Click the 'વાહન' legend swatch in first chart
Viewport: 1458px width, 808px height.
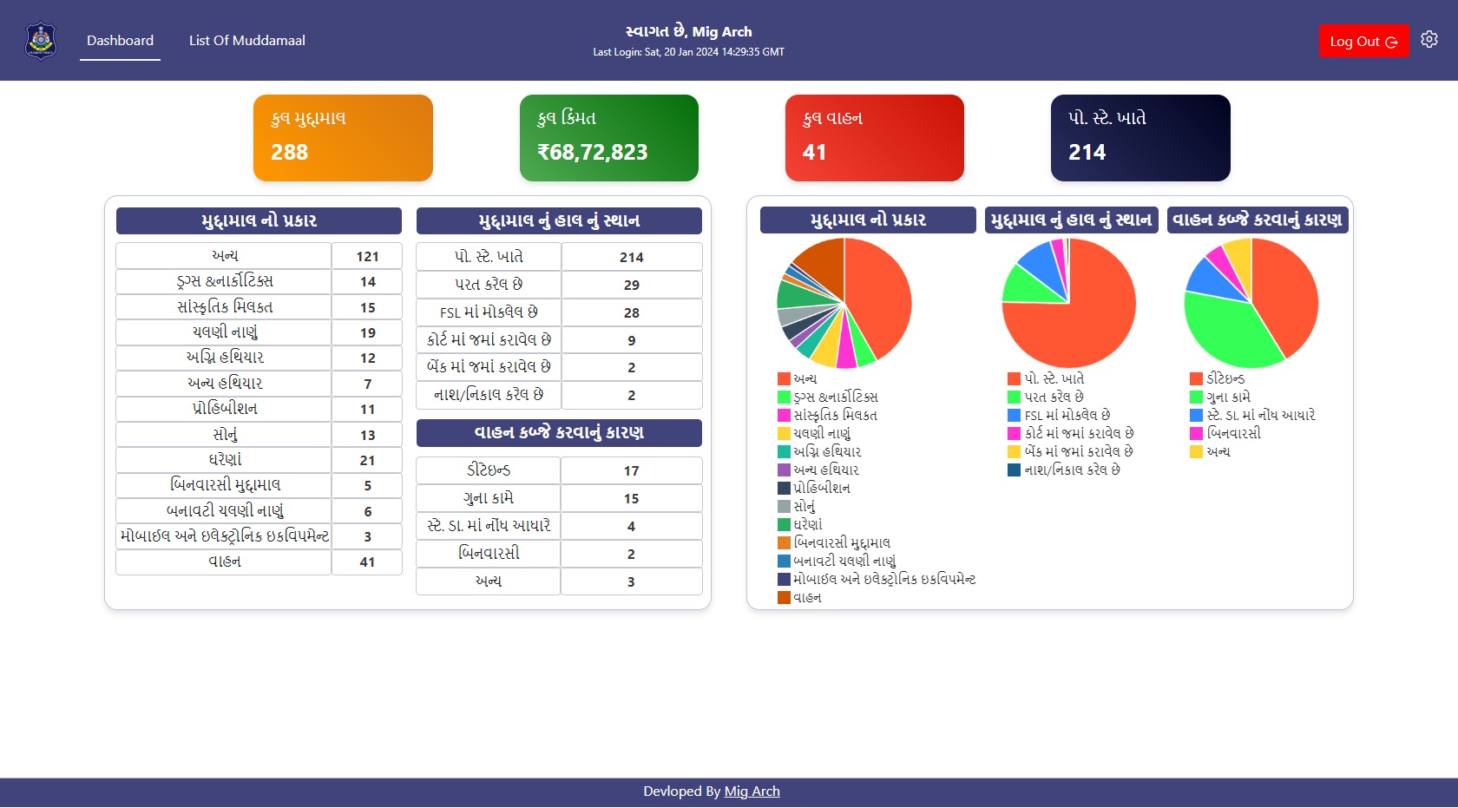point(784,597)
